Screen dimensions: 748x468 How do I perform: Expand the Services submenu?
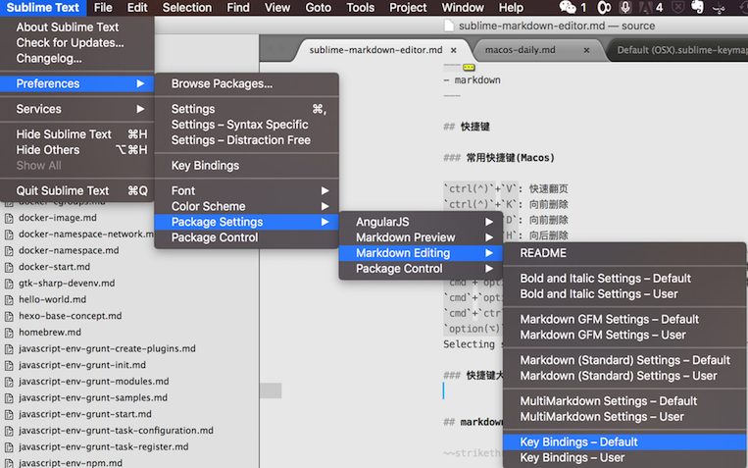(x=78, y=109)
